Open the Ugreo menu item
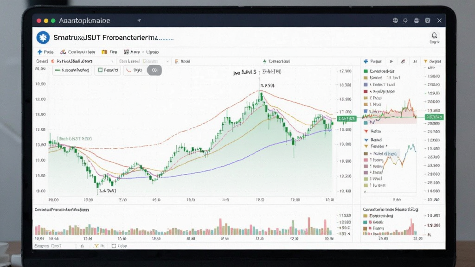 click(152, 52)
